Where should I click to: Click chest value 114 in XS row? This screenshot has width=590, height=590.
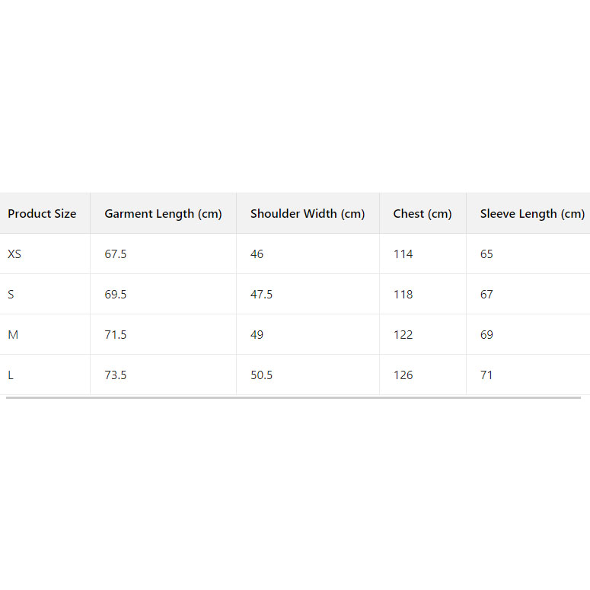[x=403, y=254]
